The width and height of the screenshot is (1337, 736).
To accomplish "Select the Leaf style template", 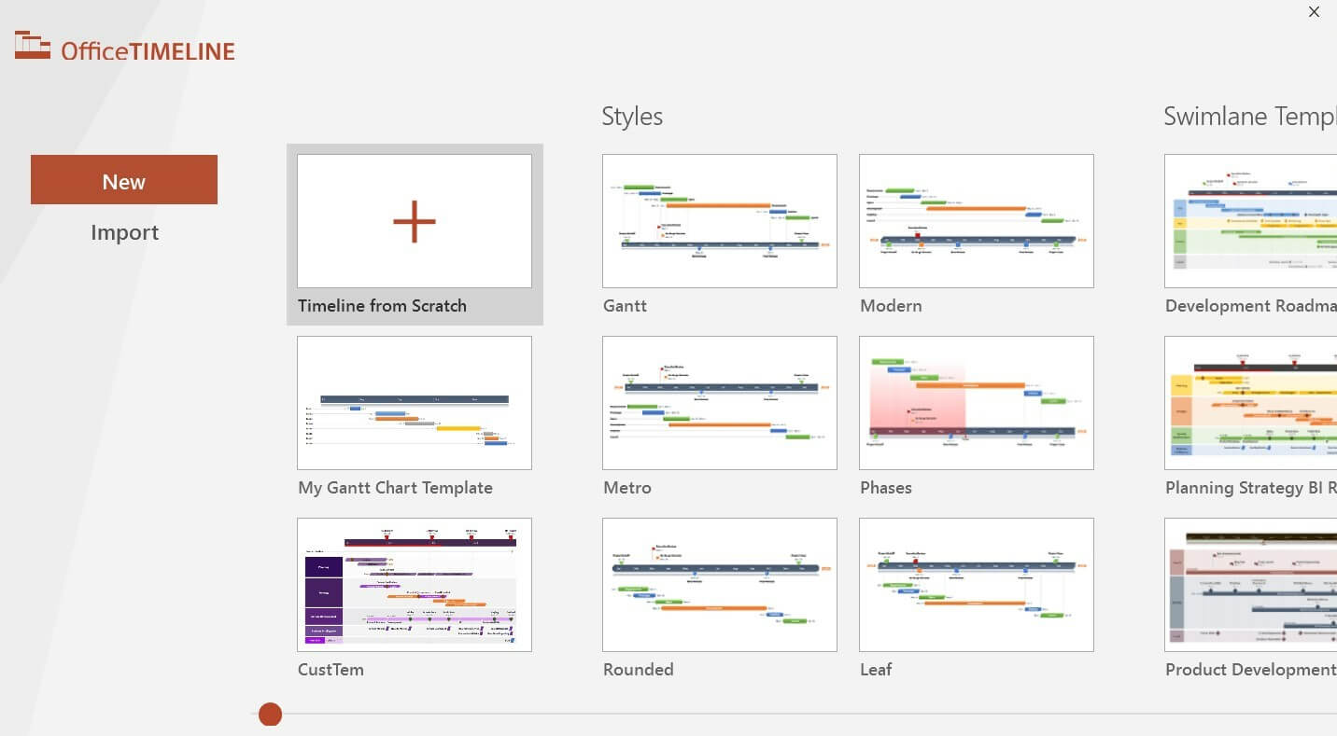I will pyautogui.click(x=976, y=584).
